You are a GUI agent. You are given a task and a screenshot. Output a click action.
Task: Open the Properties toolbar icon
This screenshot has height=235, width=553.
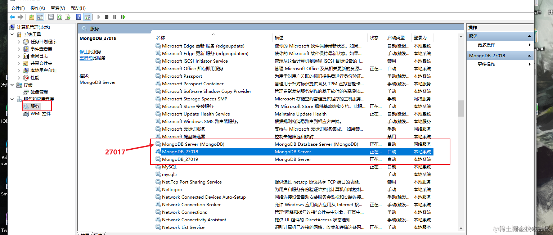tap(51, 17)
